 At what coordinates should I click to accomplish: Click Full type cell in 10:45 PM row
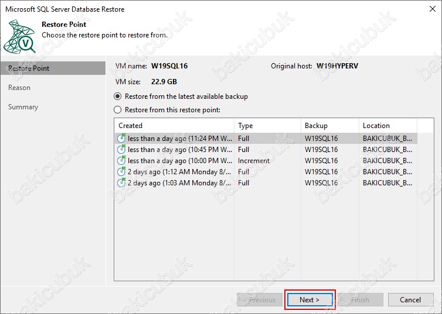243,149
